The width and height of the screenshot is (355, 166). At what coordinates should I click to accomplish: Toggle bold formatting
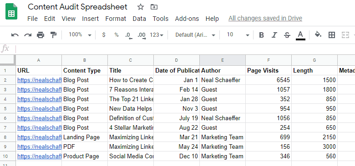262,35
